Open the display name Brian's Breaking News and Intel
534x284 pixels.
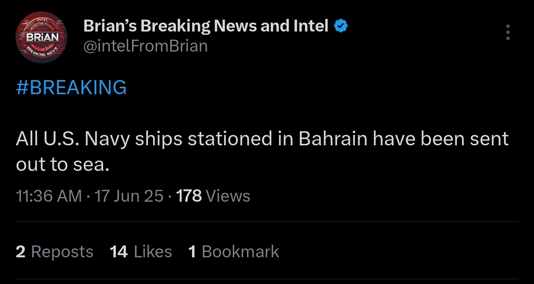tap(206, 26)
